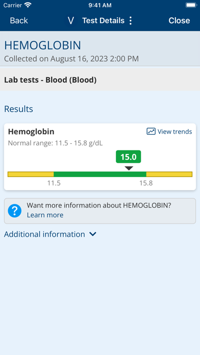Click the chevron beside Additional information
This screenshot has width=200, height=355.
(x=93, y=234)
